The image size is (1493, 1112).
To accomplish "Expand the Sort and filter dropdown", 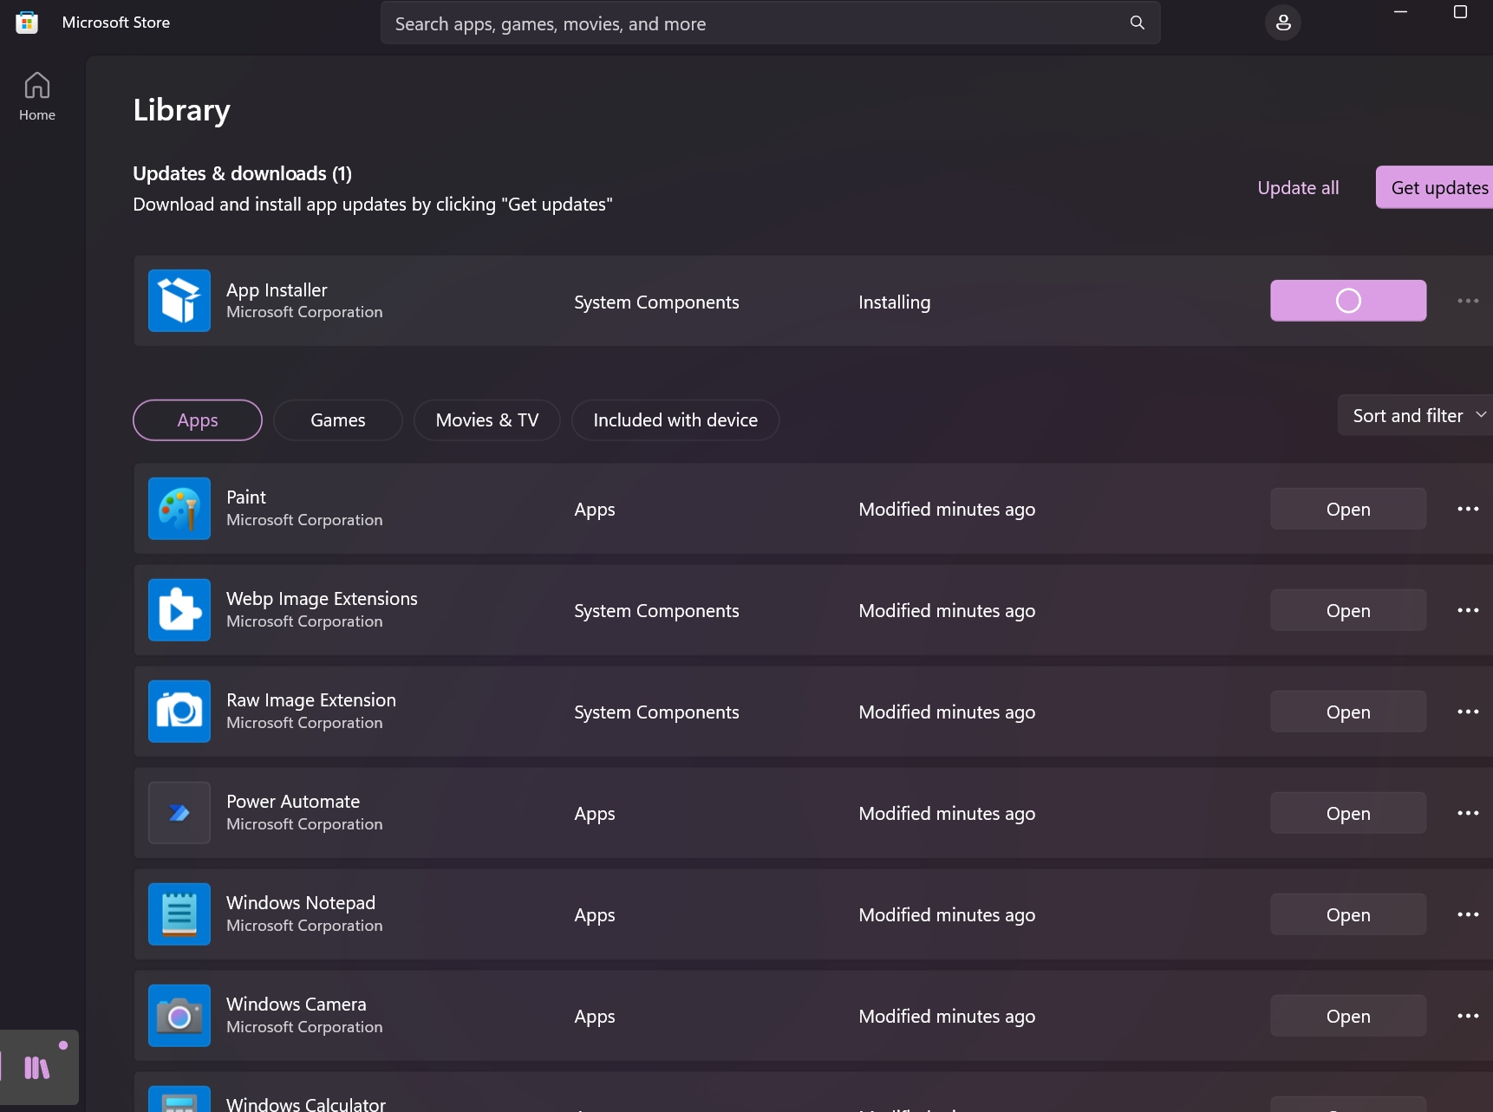I will click(1415, 416).
